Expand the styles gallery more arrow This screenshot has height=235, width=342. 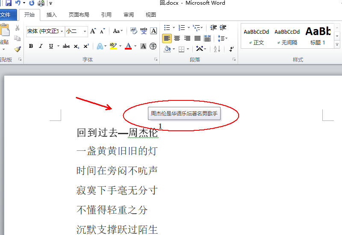[337, 44]
